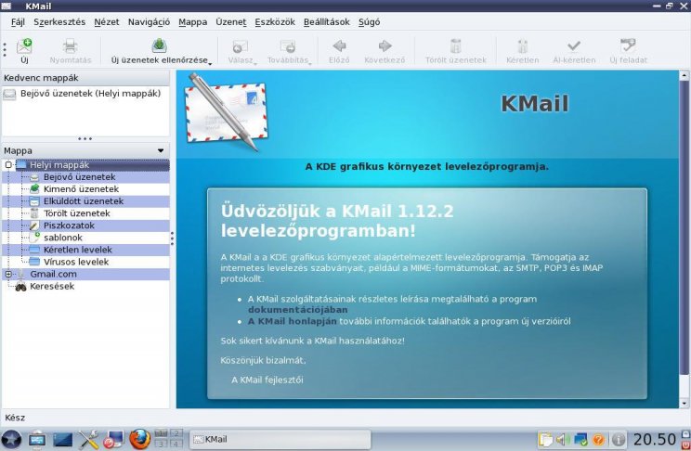
Task: Open the Nézet menu
Action: click(x=107, y=22)
